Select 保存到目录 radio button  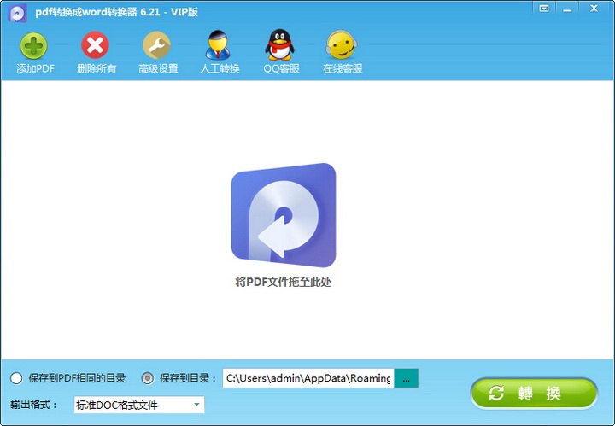tap(148, 378)
